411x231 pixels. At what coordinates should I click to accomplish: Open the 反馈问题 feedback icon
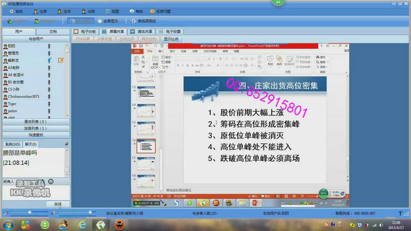(160, 12)
